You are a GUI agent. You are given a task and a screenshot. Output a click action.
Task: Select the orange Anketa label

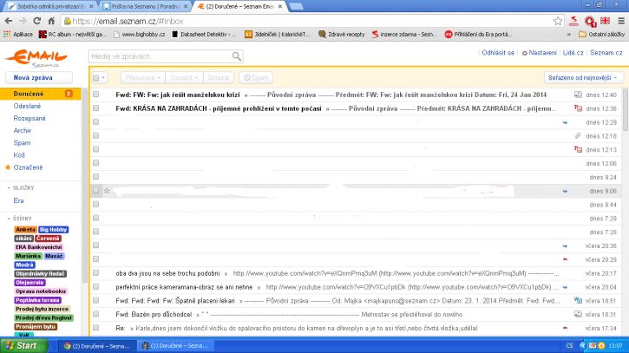click(x=25, y=230)
